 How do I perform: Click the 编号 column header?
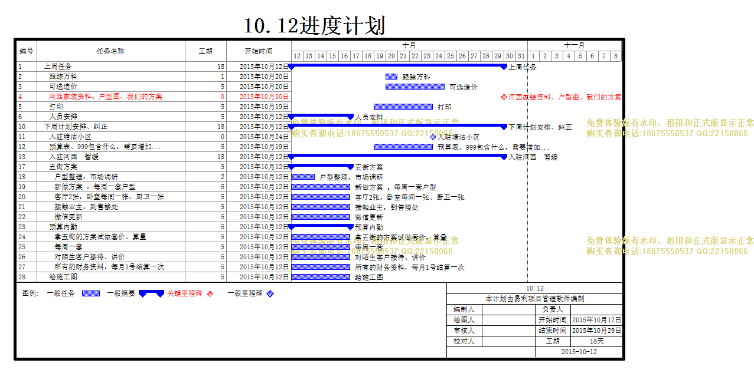coord(27,51)
